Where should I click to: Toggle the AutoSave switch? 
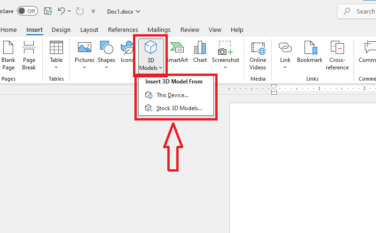pos(27,11)
